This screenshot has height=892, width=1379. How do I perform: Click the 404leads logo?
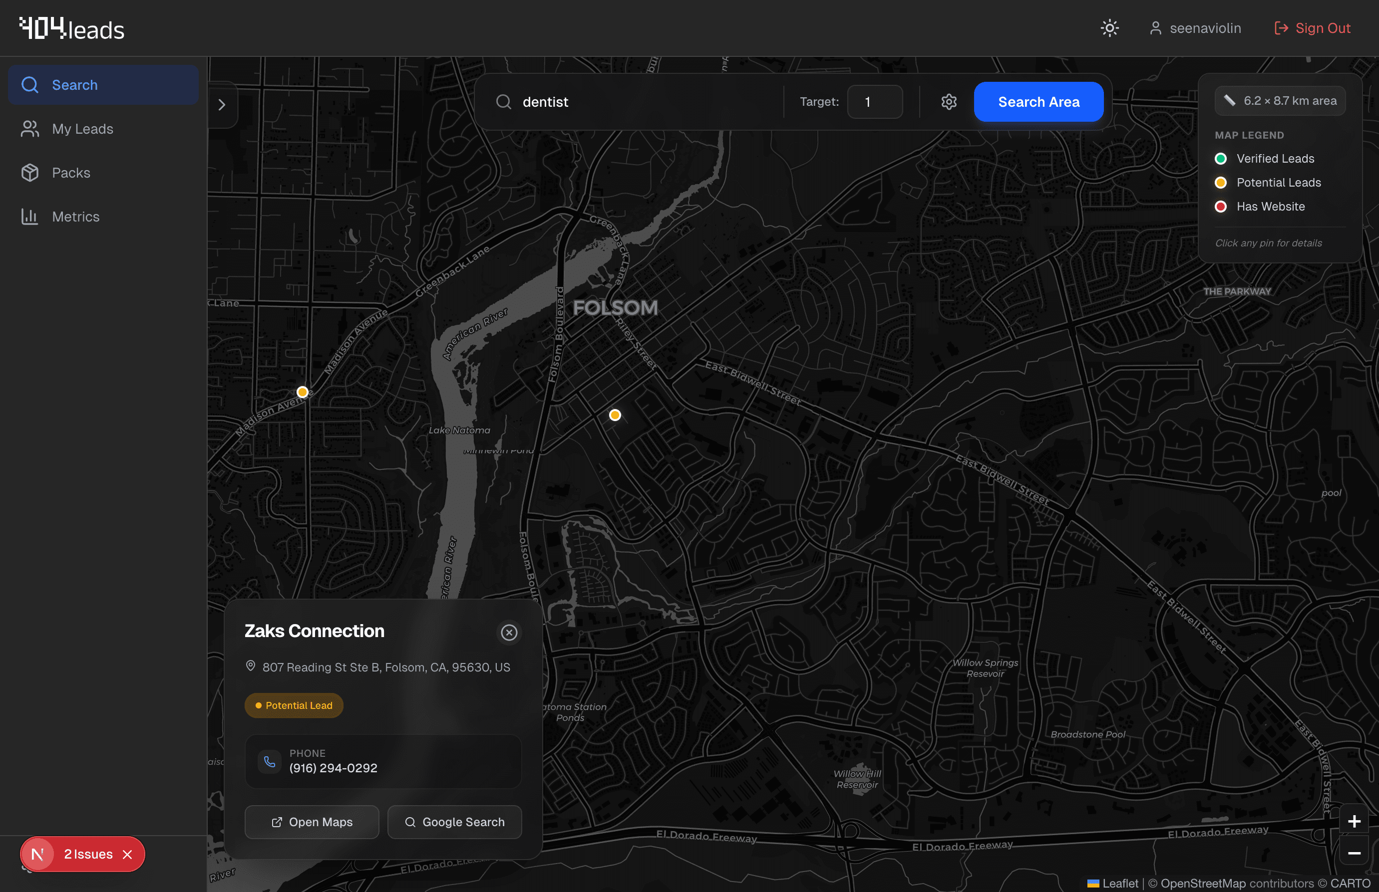pos(71,27)
